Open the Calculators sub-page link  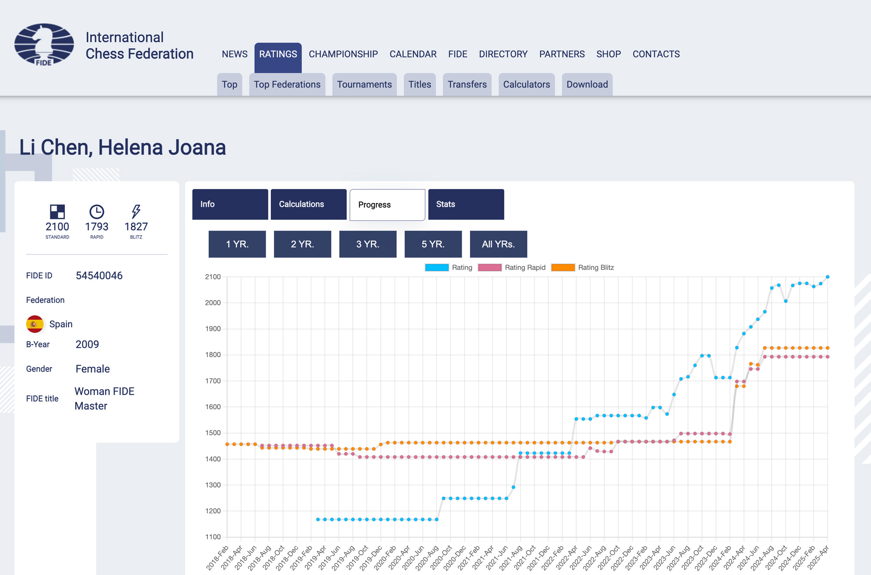[527, 84]
